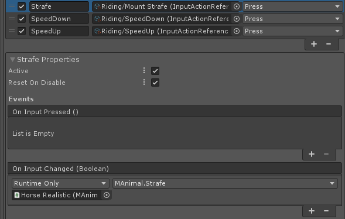Viewport: 345px width, 219px height.
Task: Remove listener from On Input Changed event
Action: pos(326,211)
